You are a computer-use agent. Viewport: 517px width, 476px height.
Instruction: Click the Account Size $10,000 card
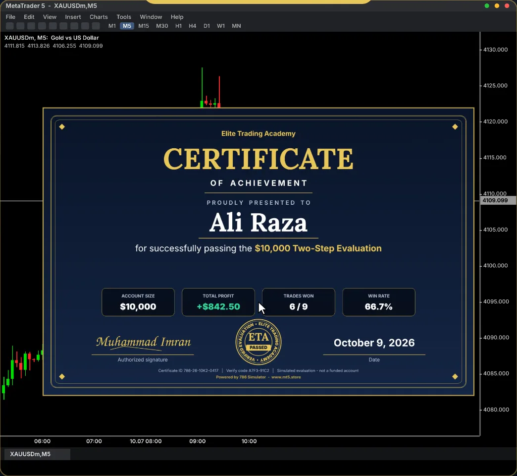(x=138, y=302)
